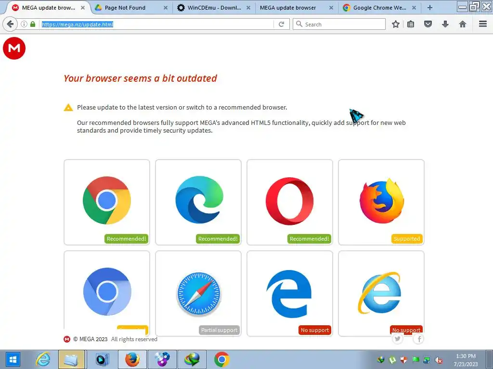This screenshot has width=493, height=369.
Task: Click the yellow warning triangle icon
Action: click(68, 108)
